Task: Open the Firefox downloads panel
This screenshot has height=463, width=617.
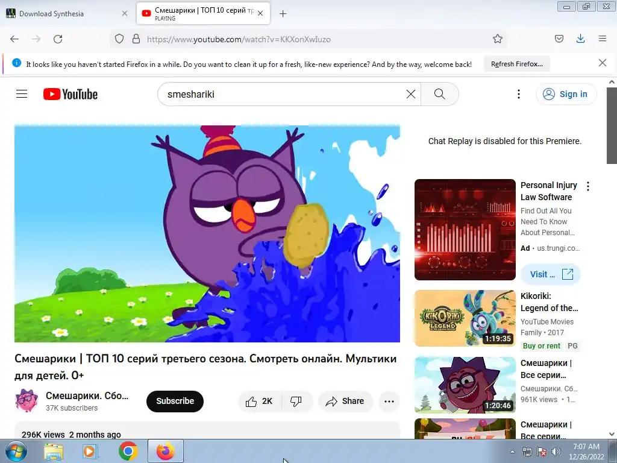Action: (x=580, y=39)
